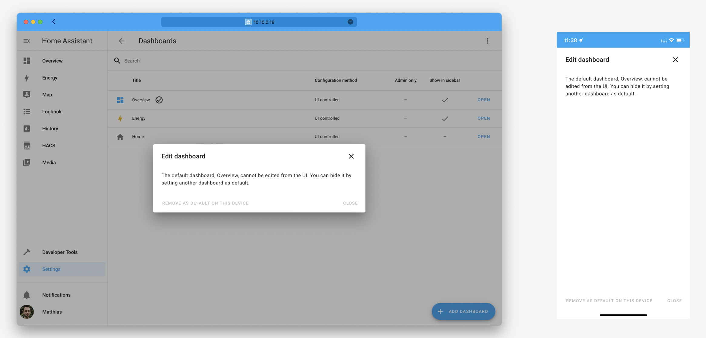The image size is (706, 338).
Task: Click the Show in sidebar column header
Action: (445, 80)
